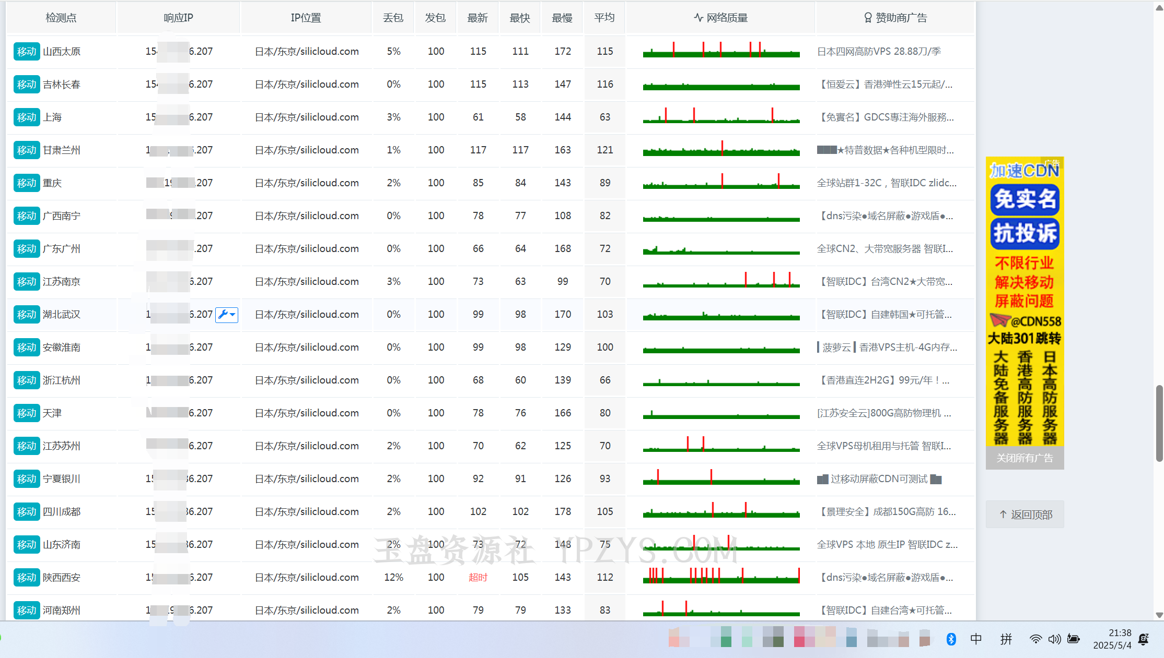
Task: Sort by the 最新 column header
Action: click(x=478, y=18)
